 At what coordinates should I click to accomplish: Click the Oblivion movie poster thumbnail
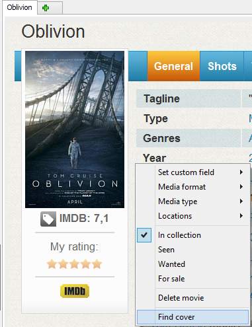point(75,129)
